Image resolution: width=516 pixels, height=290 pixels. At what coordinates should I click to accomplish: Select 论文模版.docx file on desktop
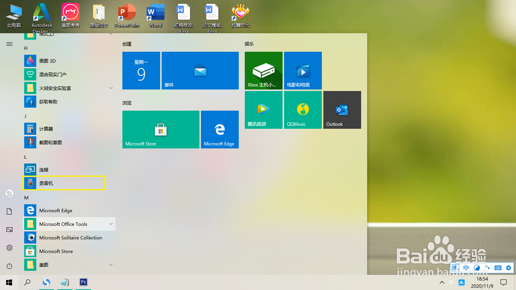point(212,18)
